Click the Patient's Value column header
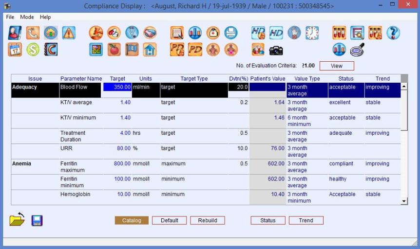The image size is (420, 249). point(267,79)
